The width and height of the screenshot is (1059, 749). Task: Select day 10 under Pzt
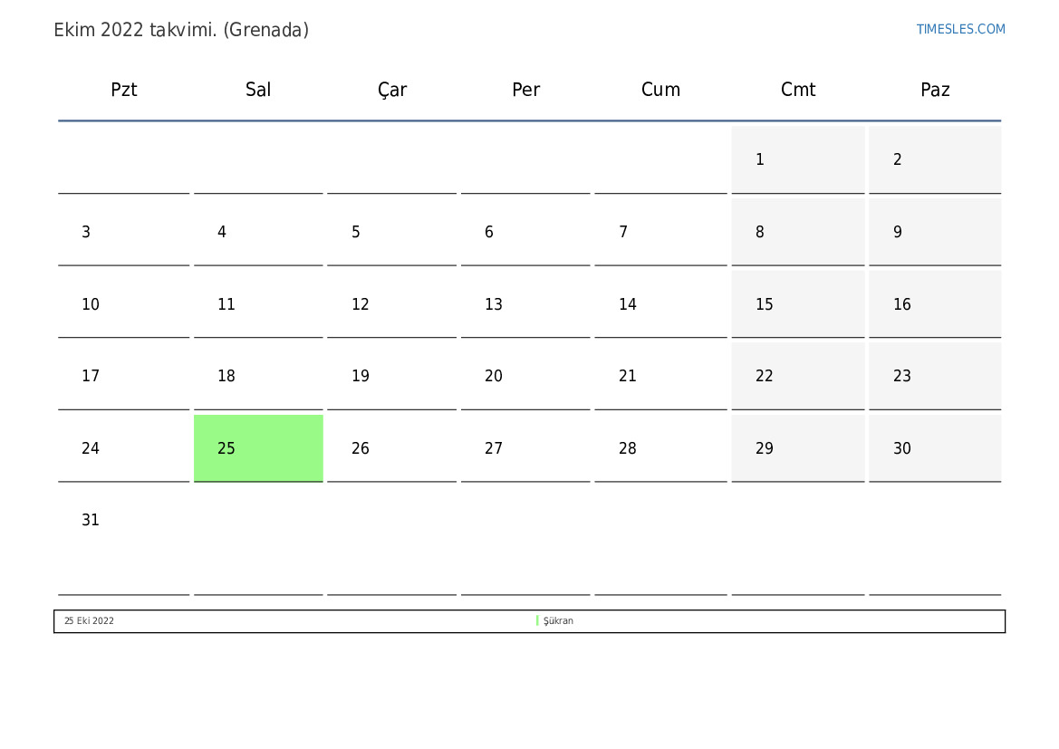tap(123, 304)
